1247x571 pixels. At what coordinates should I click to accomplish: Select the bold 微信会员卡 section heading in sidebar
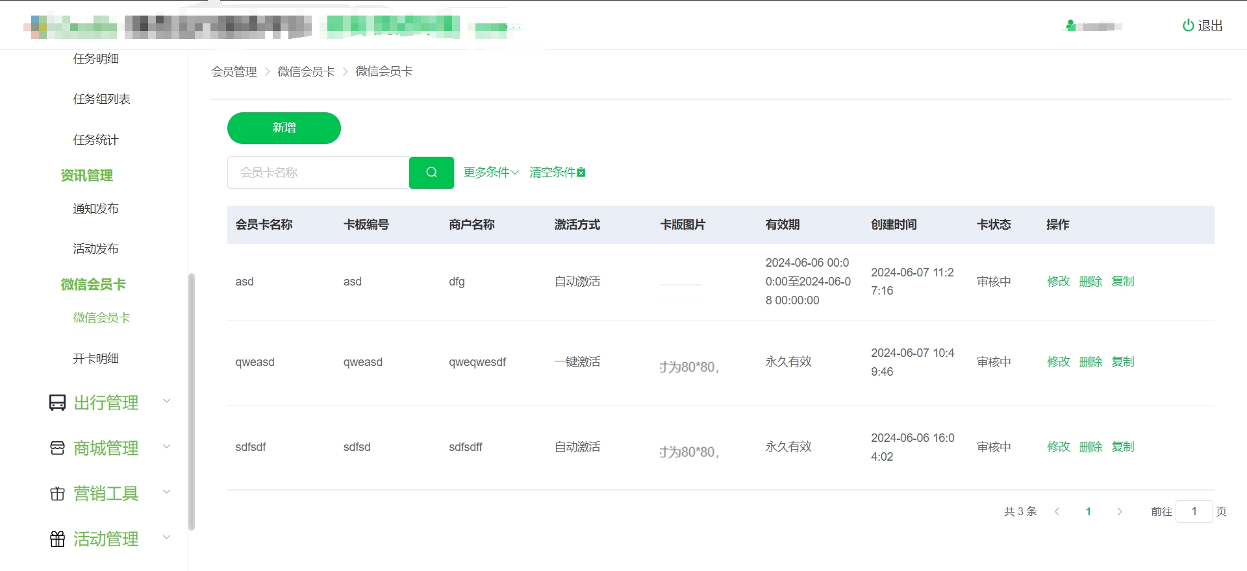coord(93,285)
